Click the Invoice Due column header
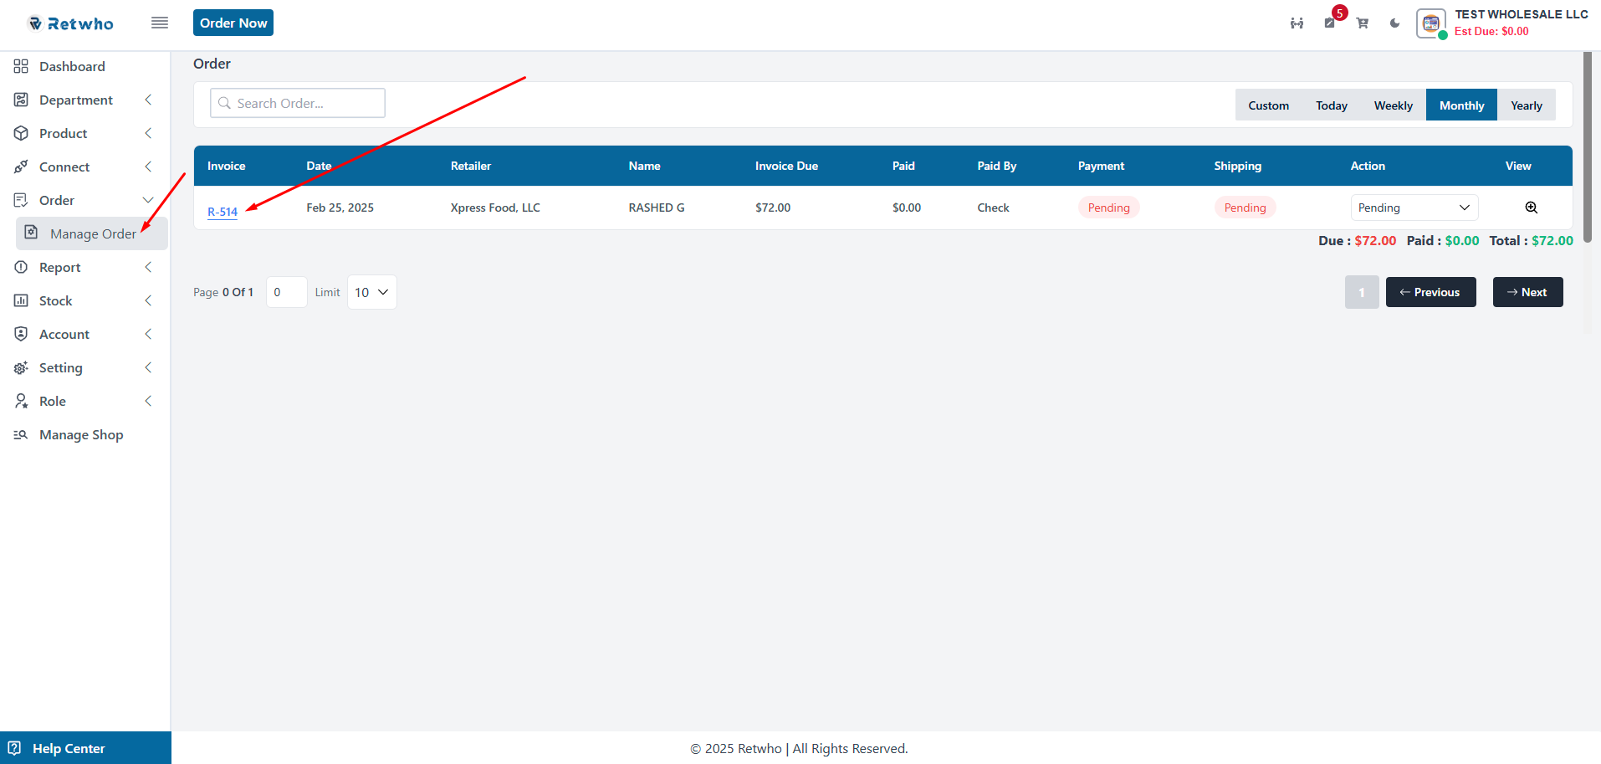This screenshot has height=764, width=1601. click(x=786, y=166)
